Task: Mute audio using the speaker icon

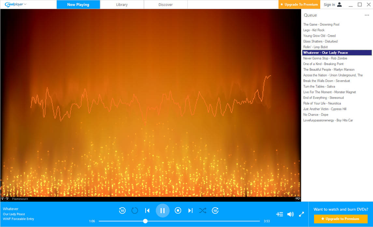Action: (290, 214)
